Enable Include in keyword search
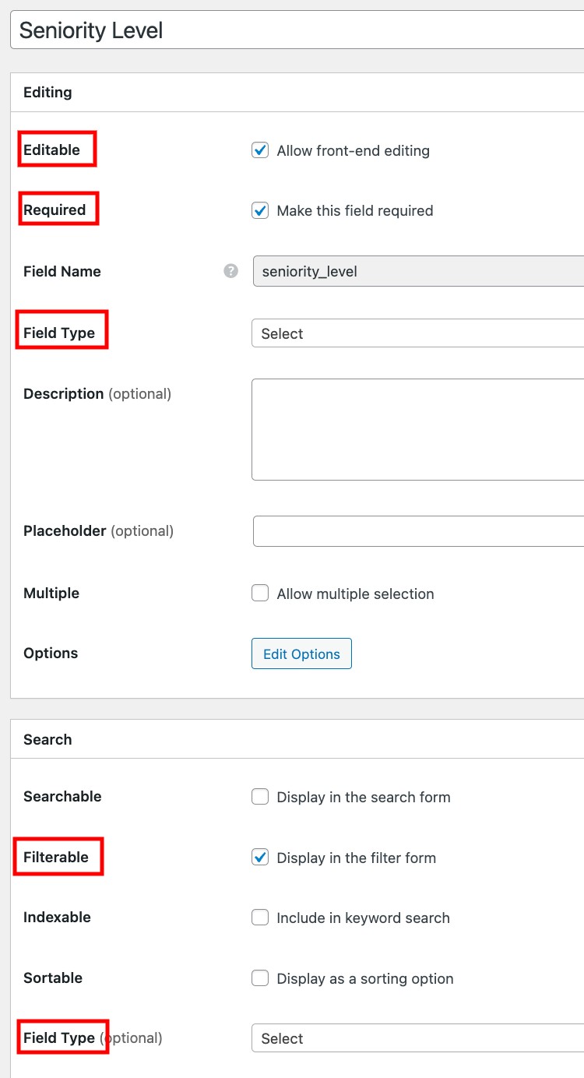The image size is (584, 1078). (x=259, y=918)
